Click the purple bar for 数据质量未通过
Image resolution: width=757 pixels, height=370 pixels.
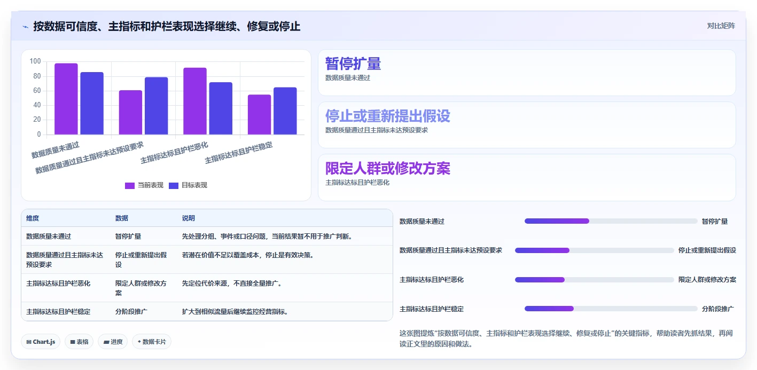66,99
